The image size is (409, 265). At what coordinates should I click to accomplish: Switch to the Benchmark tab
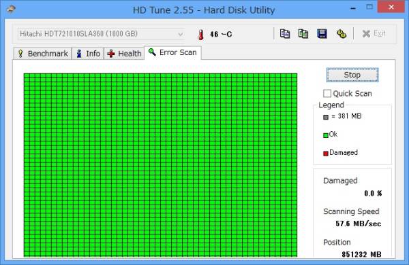(x=42, y=54)
